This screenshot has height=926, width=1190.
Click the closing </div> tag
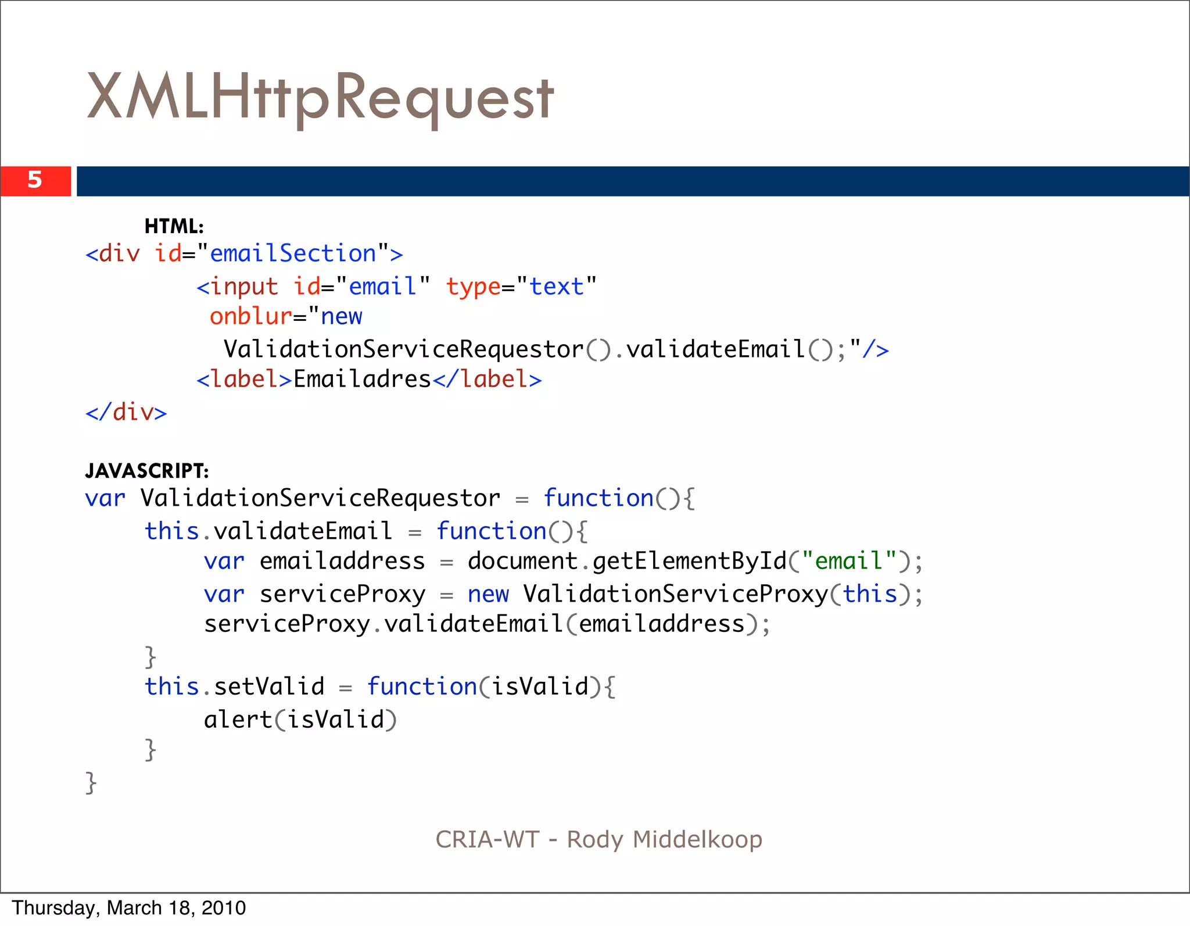pos(126,413)
